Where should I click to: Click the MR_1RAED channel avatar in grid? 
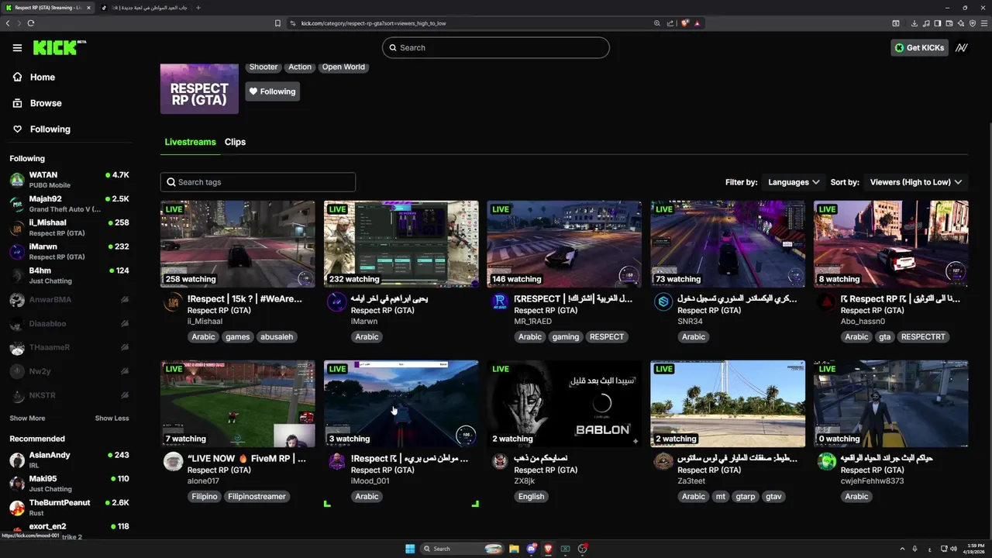500,303
